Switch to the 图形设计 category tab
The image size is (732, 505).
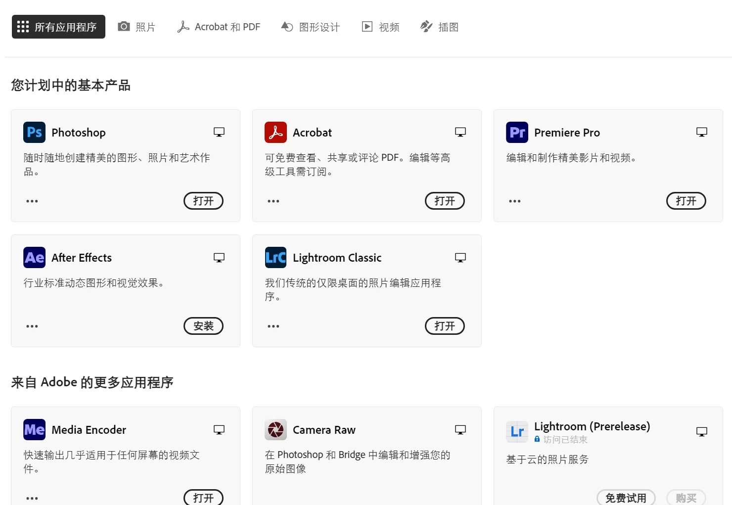pyautogui.click(x=310, y=27)
